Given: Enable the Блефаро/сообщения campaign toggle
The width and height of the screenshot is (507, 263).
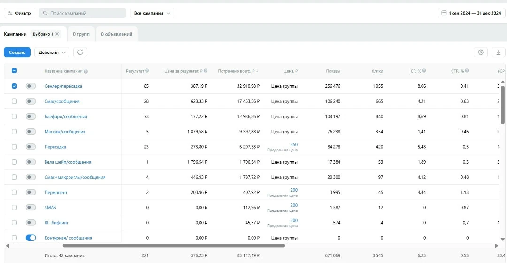Looking at the screenshot, I should click(x=31, y=116).
